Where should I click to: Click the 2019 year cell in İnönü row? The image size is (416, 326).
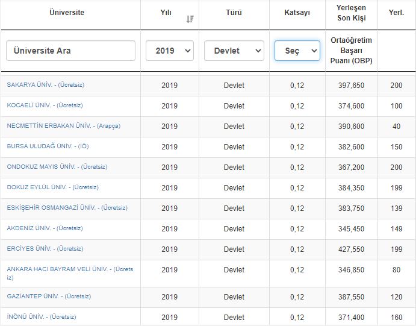coord(170,317)
